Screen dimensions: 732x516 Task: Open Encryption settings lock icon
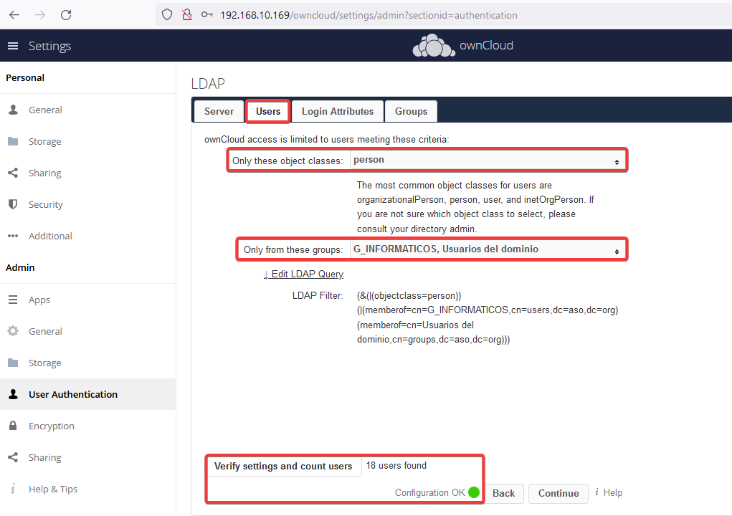13,426
